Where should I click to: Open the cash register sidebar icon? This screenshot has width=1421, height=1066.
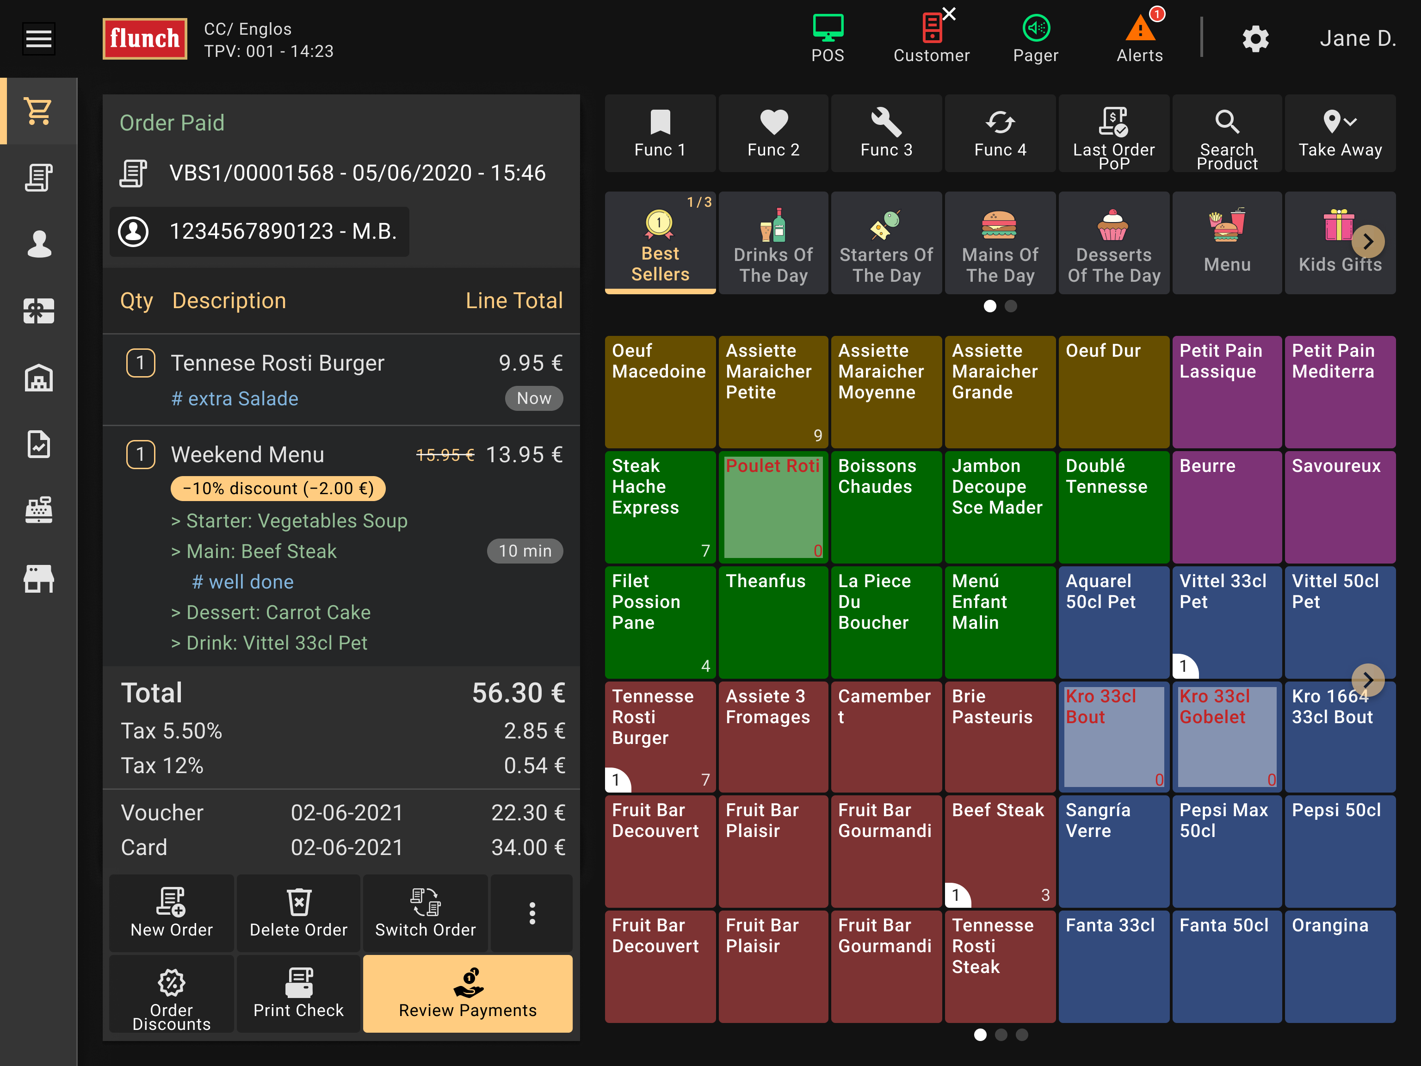pyautogui.click(x=38, y=510)
